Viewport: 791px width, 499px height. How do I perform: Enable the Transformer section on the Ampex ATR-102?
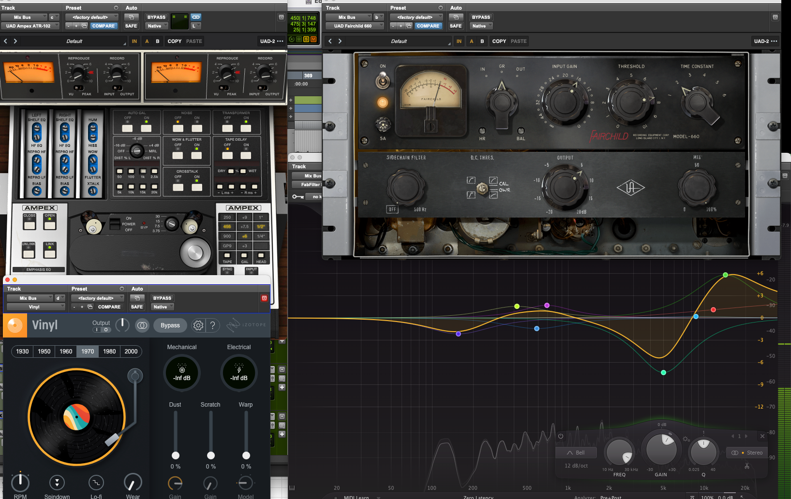pos(245,129)
